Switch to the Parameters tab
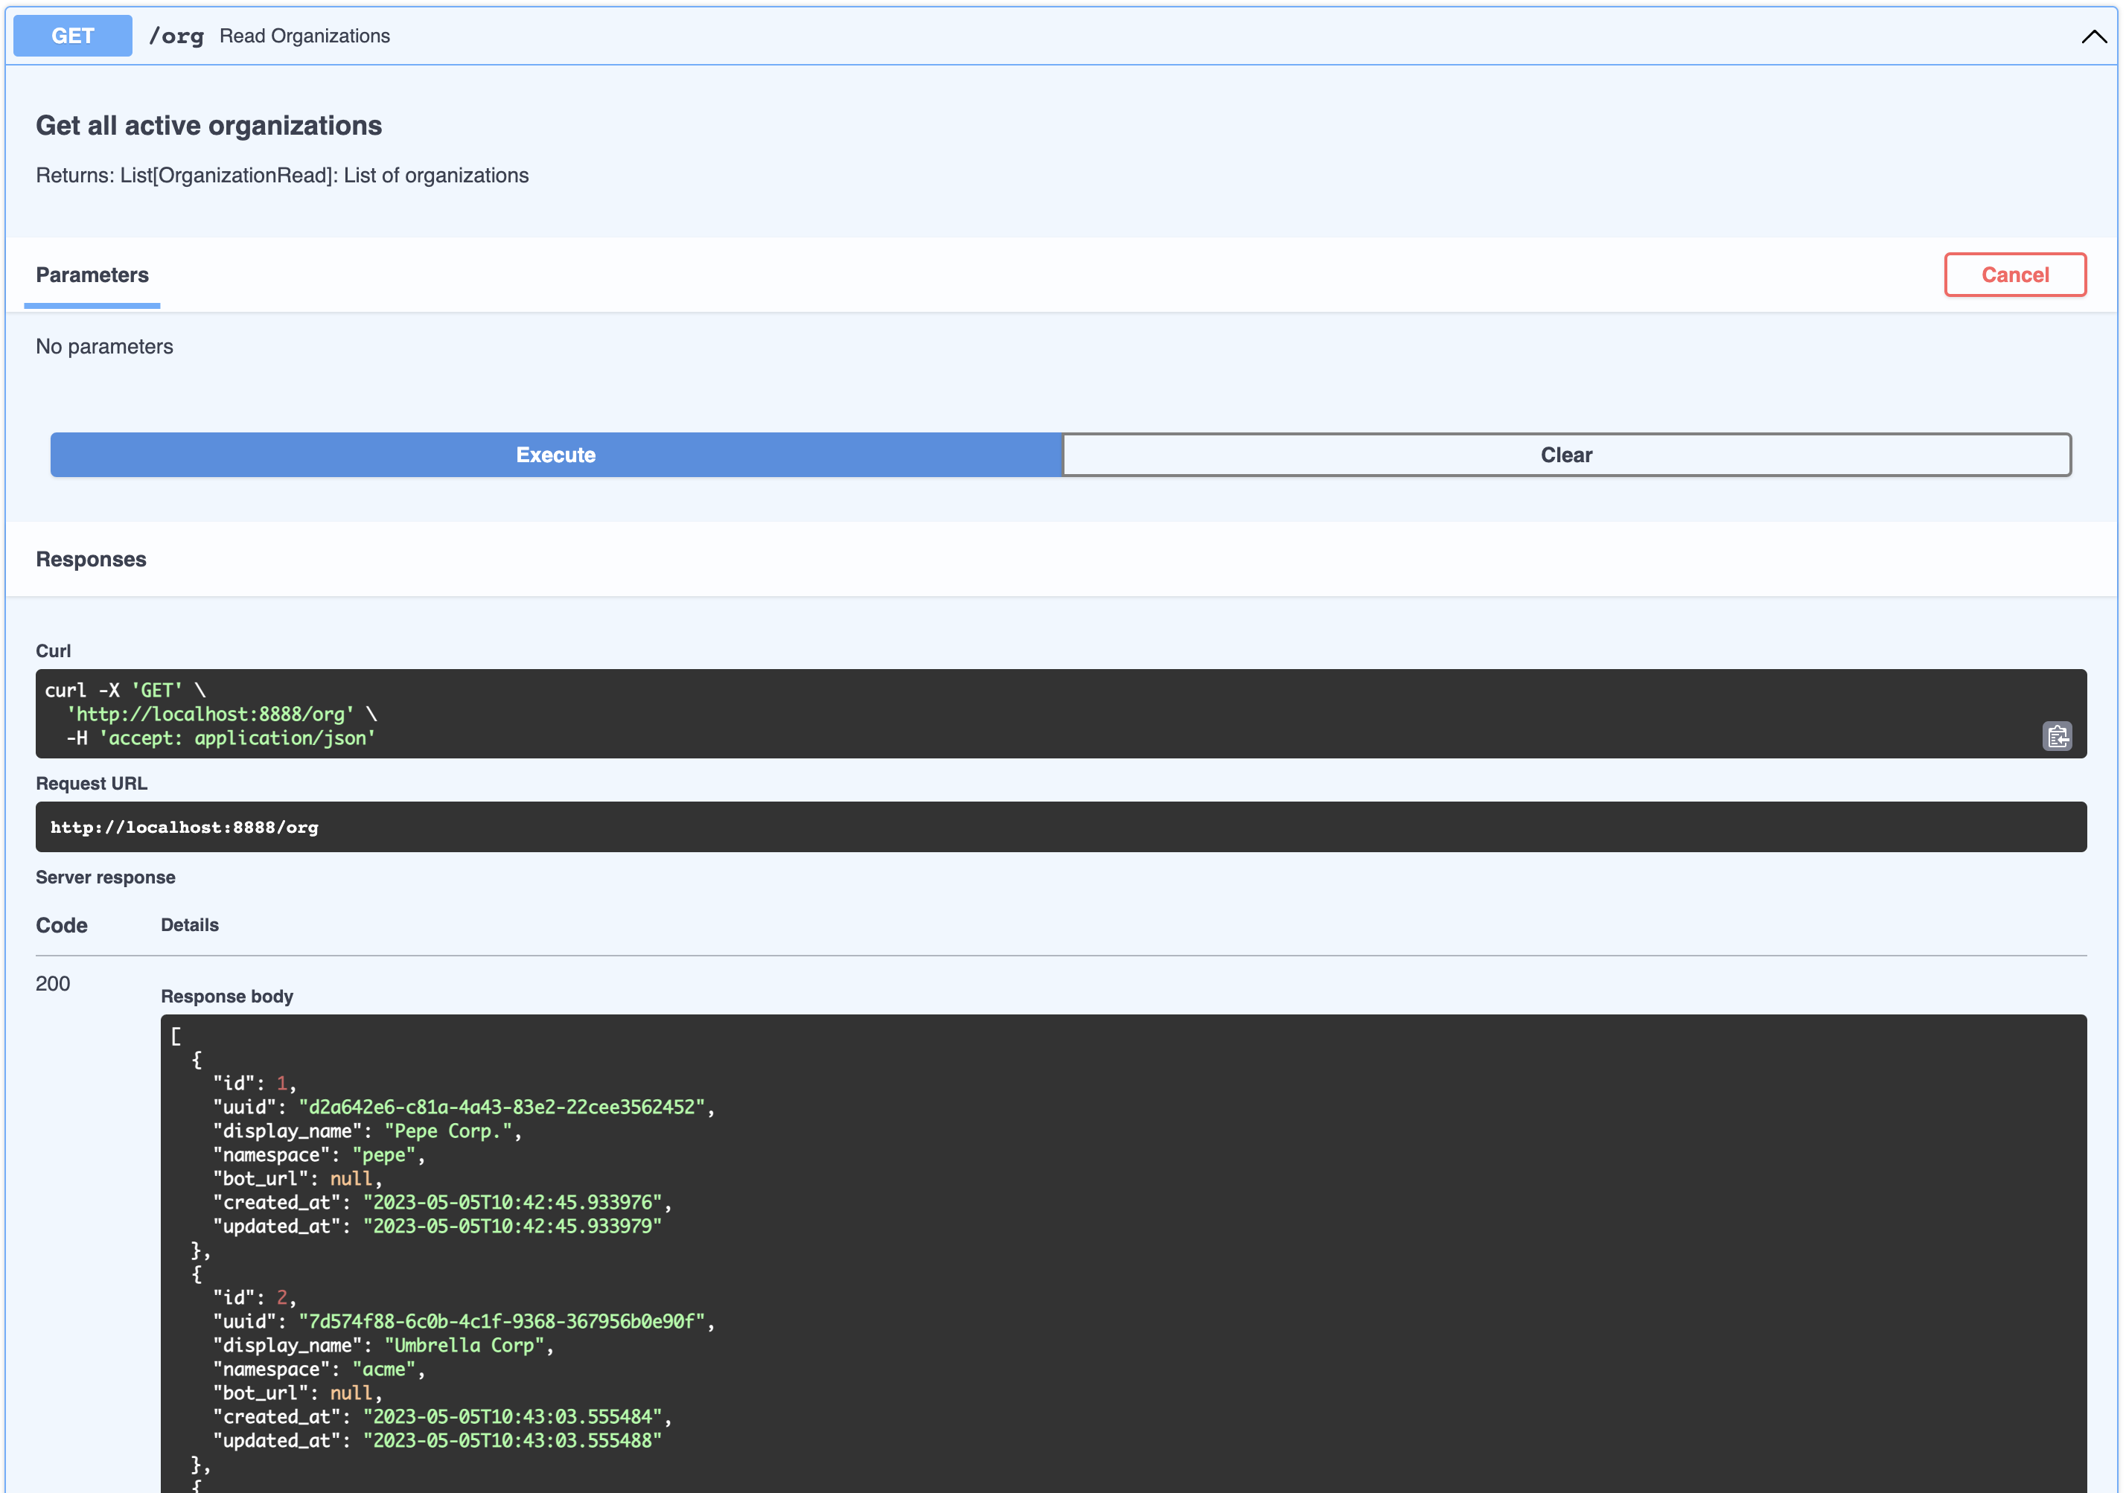 pyautogui.click(x=92, y=275)
